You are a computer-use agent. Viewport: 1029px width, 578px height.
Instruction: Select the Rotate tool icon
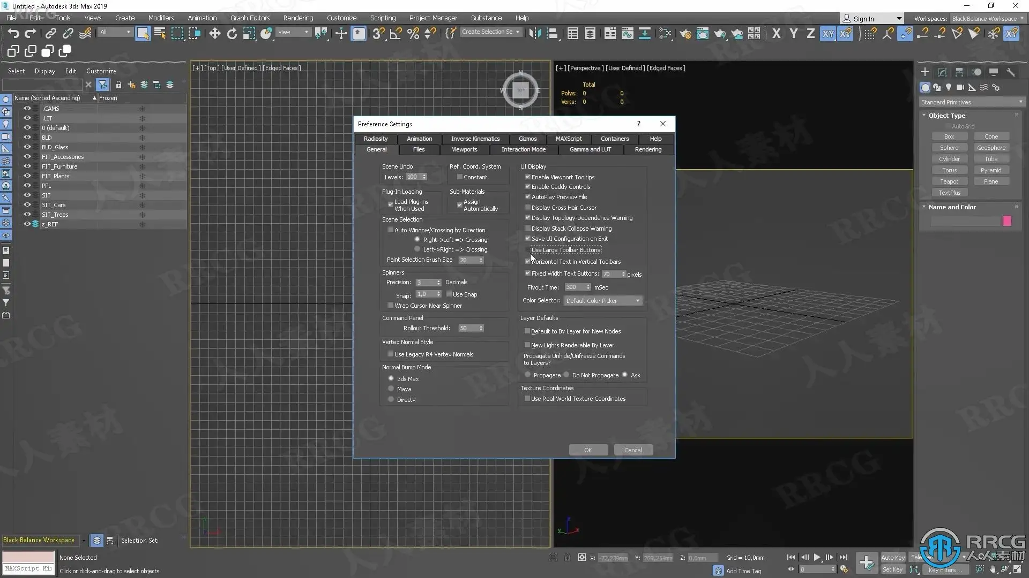tap(232, 33)
